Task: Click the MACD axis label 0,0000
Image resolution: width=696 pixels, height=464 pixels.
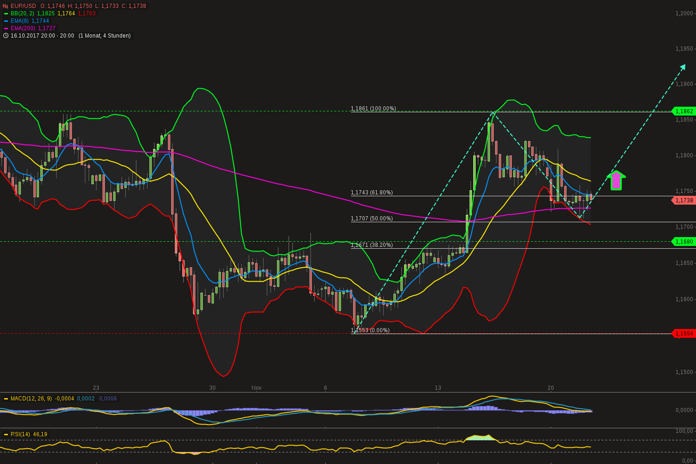Action: tap(684, 410)
